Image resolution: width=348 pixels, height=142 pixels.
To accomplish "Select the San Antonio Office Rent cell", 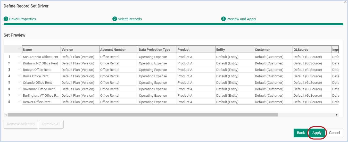I will 41,57.
